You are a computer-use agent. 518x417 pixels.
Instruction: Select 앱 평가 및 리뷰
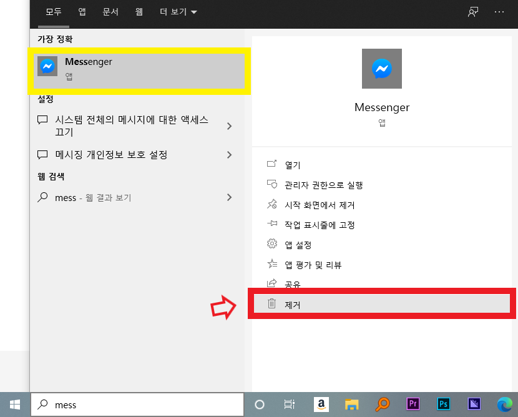(313, 265)
